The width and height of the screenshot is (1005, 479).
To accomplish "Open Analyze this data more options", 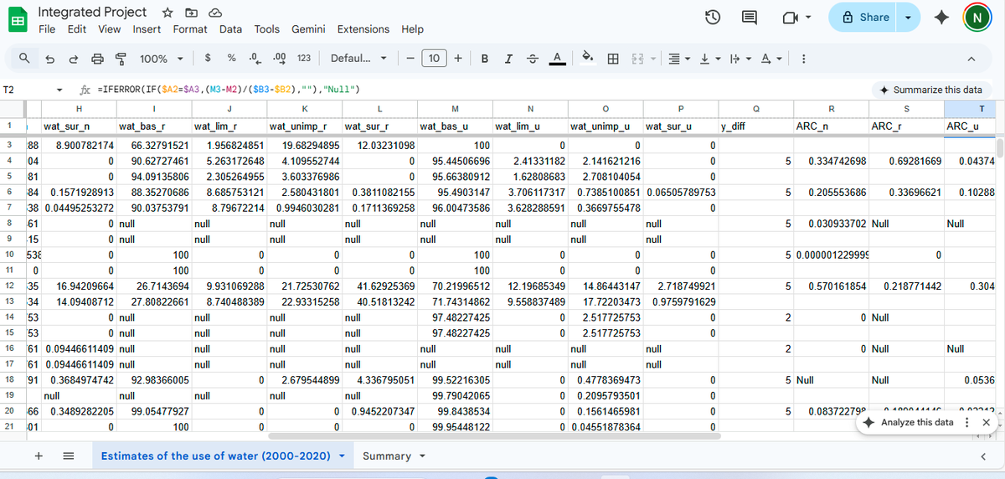I will (968, 422).
